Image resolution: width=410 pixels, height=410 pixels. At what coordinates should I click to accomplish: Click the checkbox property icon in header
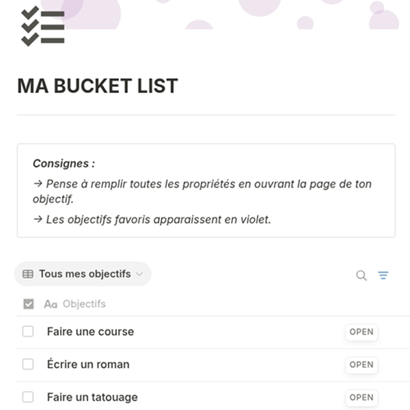29,304
